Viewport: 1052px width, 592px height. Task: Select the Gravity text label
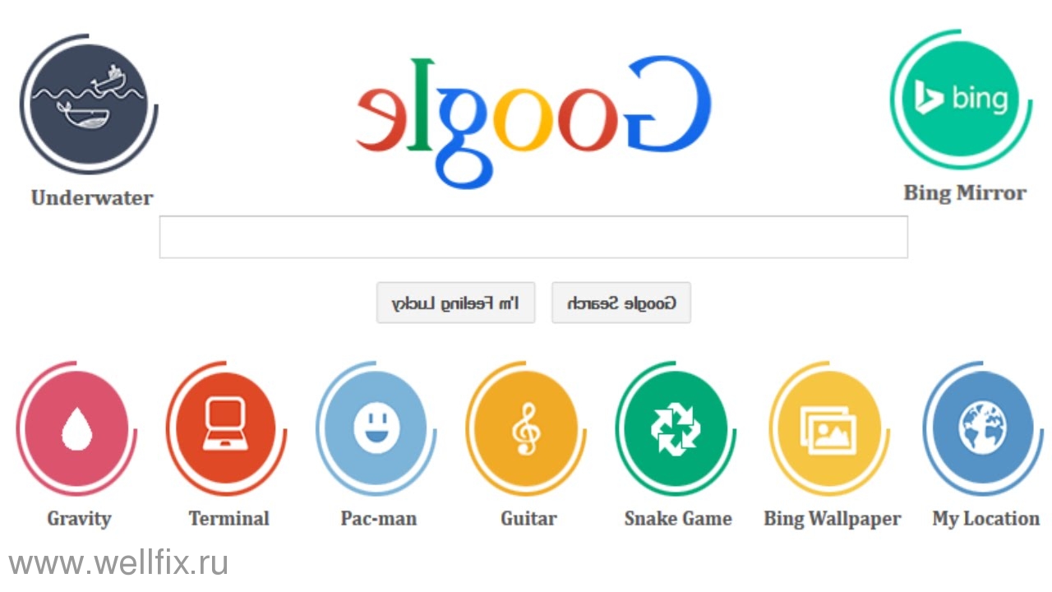click(x=79, y=519)
